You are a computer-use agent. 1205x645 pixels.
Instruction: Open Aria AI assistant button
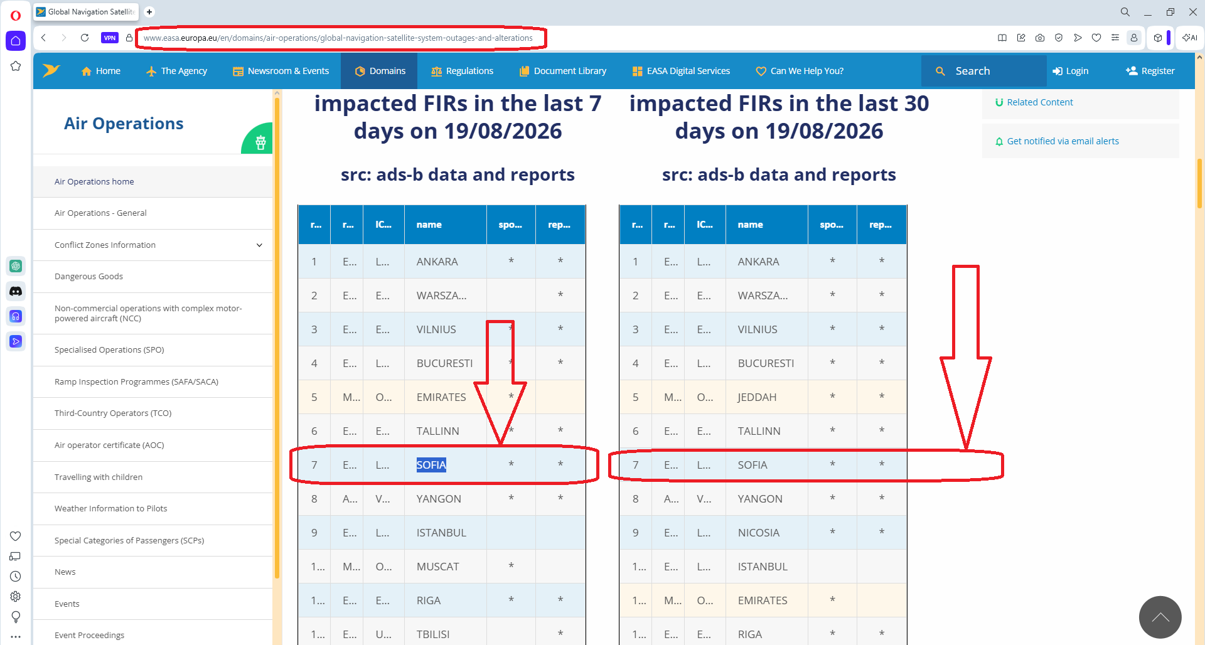pos(1189,38)
